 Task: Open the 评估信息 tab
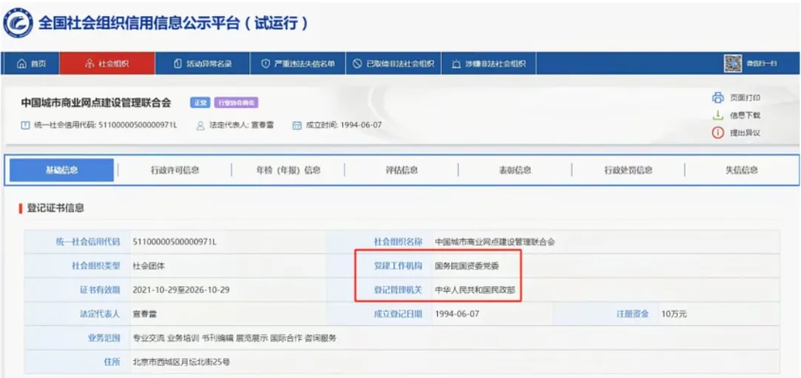402,171
